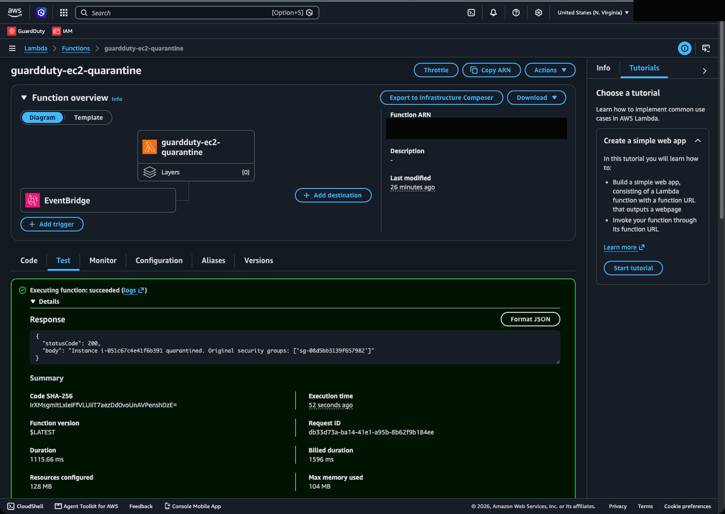
Task: Click Add trigger button
Action: [52, 224]
